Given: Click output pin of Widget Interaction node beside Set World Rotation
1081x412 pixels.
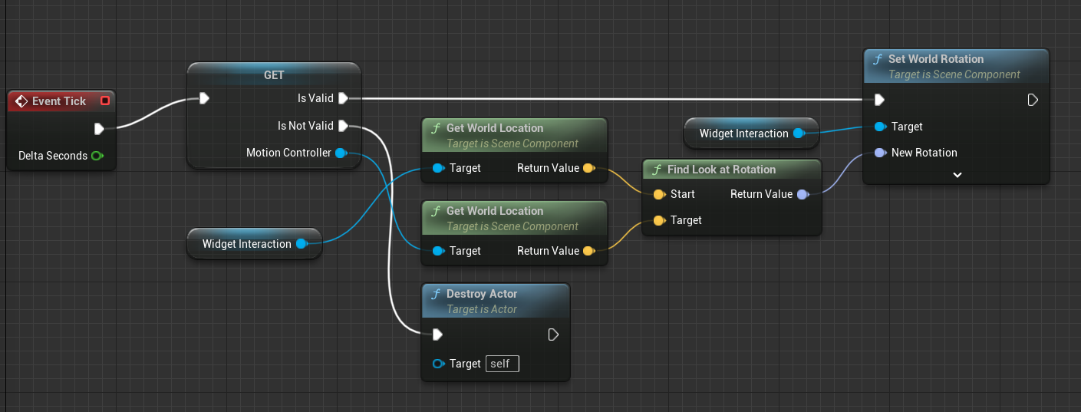Looking at the screenshot, I should (798, 133).
